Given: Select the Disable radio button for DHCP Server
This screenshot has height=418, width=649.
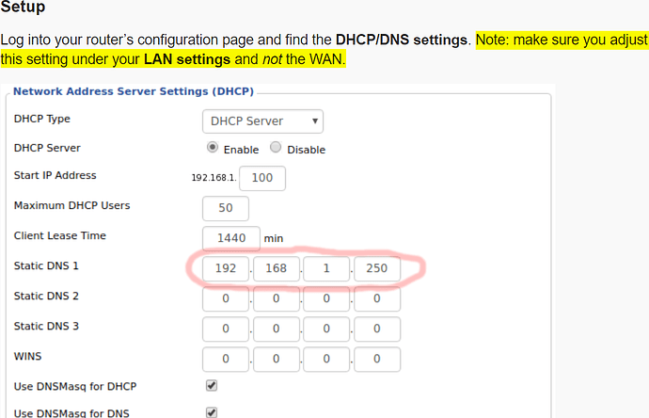Looking at the screenshot, I should point(276,148).
